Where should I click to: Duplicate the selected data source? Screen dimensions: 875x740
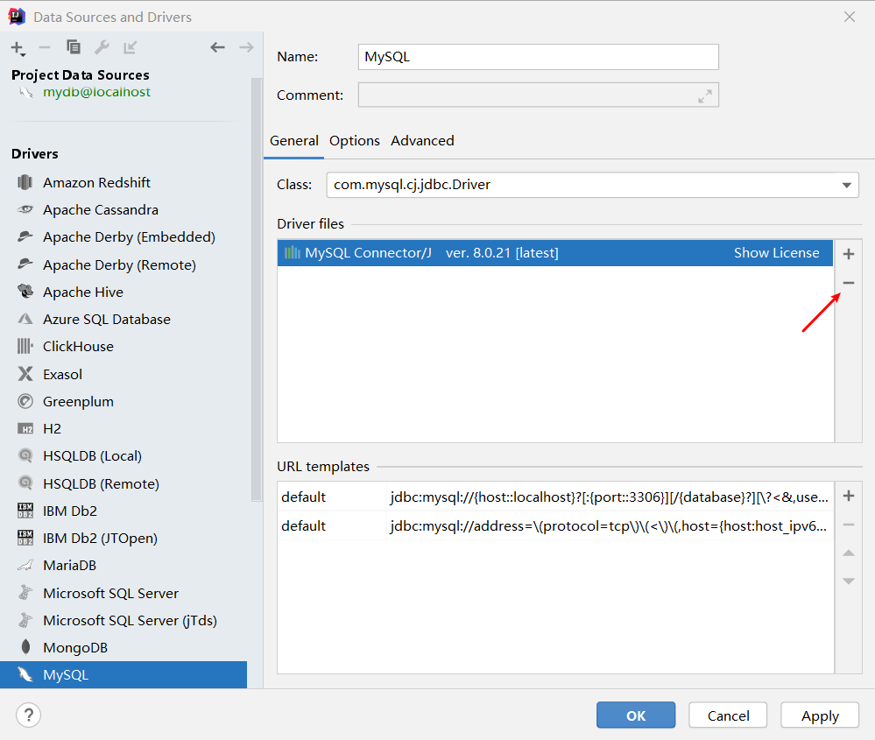click(x=73, y=47)
